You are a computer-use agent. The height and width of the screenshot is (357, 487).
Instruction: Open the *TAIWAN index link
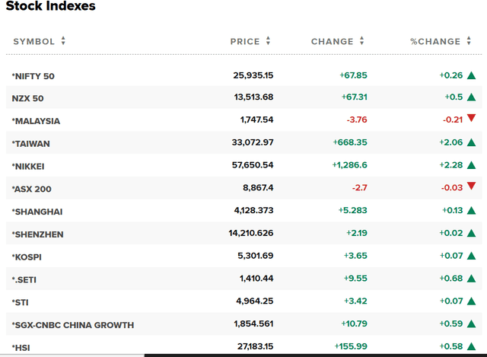pyautogui.click(x=30, y=144)
